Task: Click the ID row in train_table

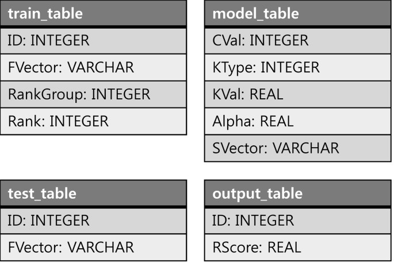Action: tap(93, 40)
